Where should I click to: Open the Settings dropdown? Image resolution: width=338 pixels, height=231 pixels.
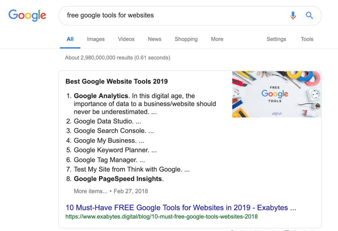coord(276,39)
